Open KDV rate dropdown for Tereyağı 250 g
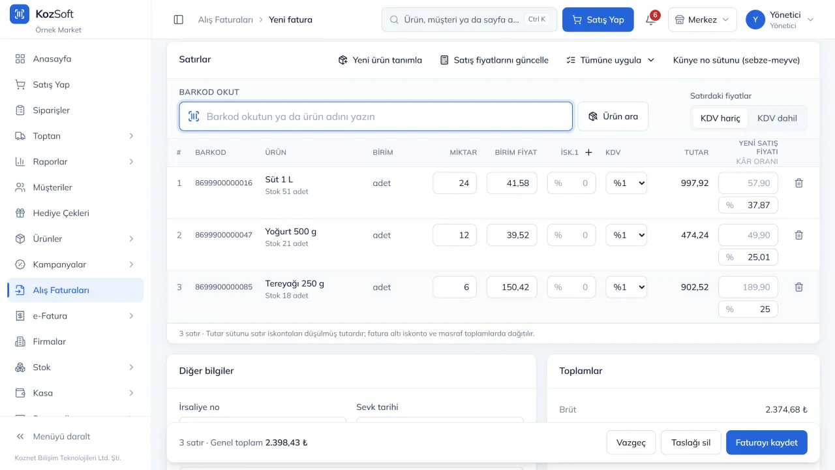The image size is (835, 470). coord(626,287)
